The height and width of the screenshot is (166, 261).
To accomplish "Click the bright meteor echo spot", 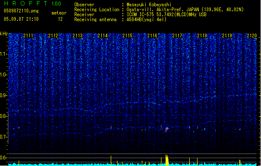I will click(x=167, y=129).
